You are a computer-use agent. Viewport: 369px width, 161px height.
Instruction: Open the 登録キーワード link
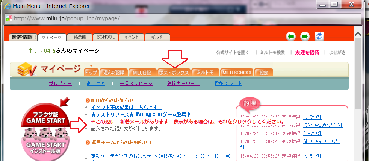click(183, 84)
